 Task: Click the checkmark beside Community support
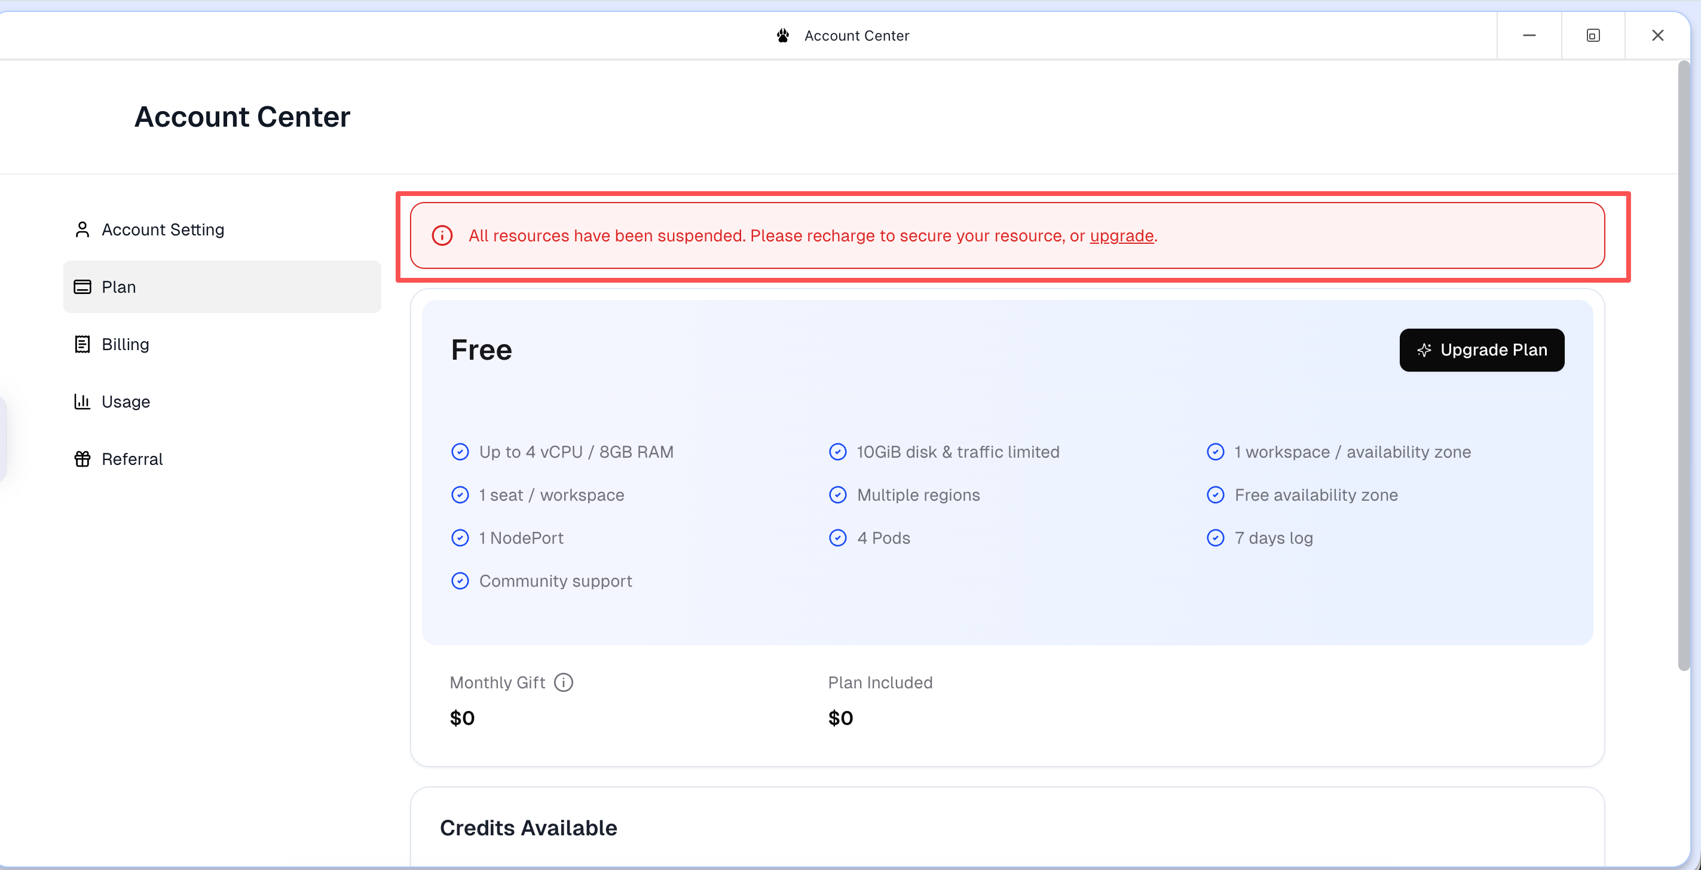460,581
